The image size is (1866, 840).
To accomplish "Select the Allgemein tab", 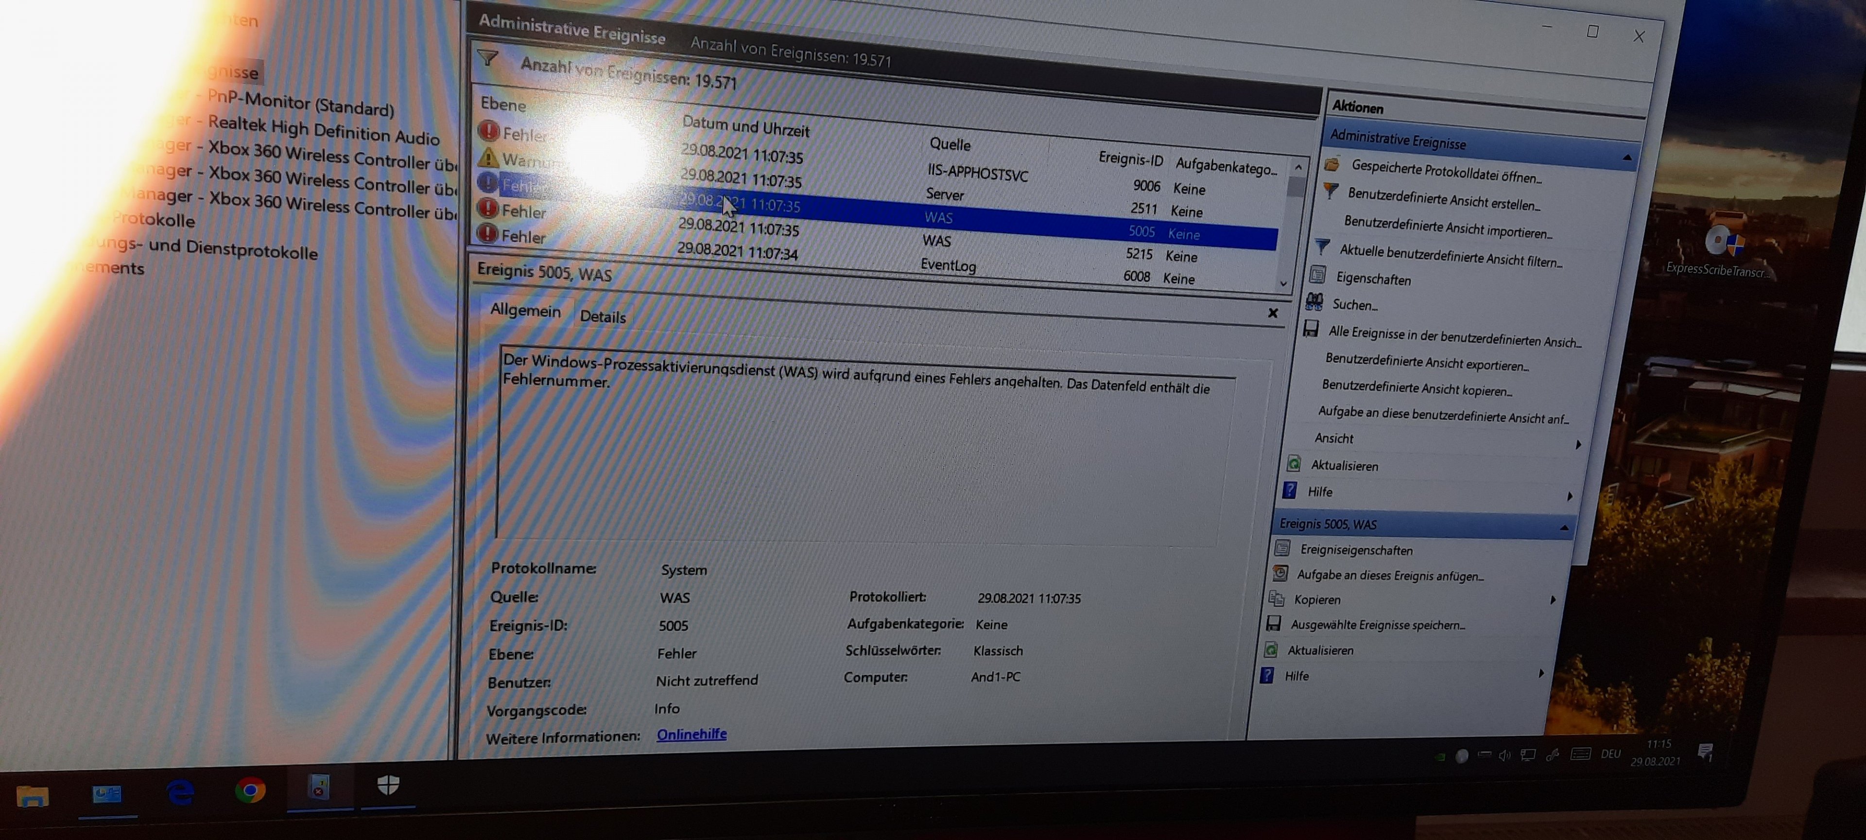I will 525,311.
